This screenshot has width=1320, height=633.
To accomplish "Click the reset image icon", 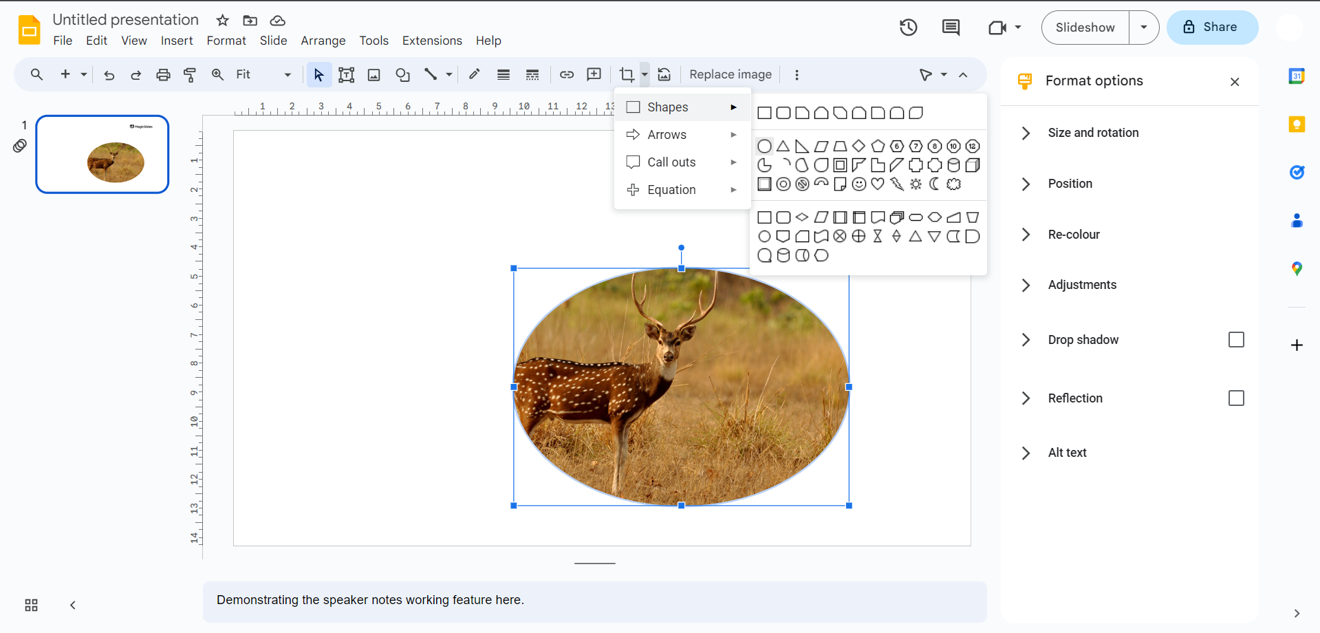I will [x=664, y=75].
